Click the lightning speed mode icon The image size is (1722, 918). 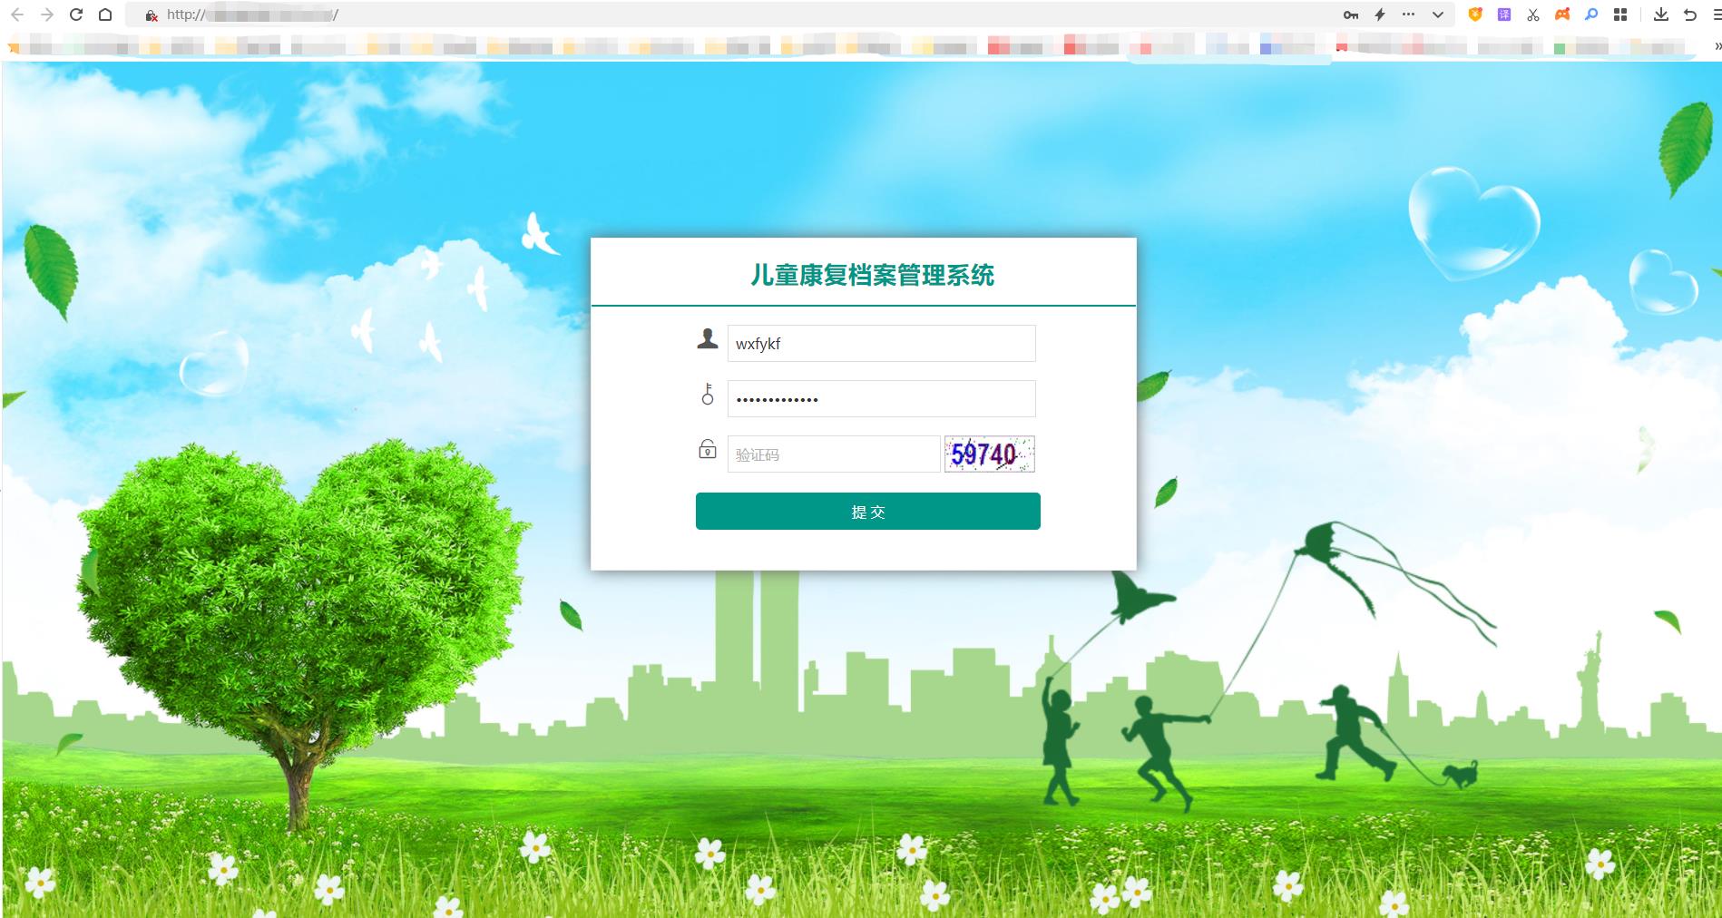(x=1380, y=15)
